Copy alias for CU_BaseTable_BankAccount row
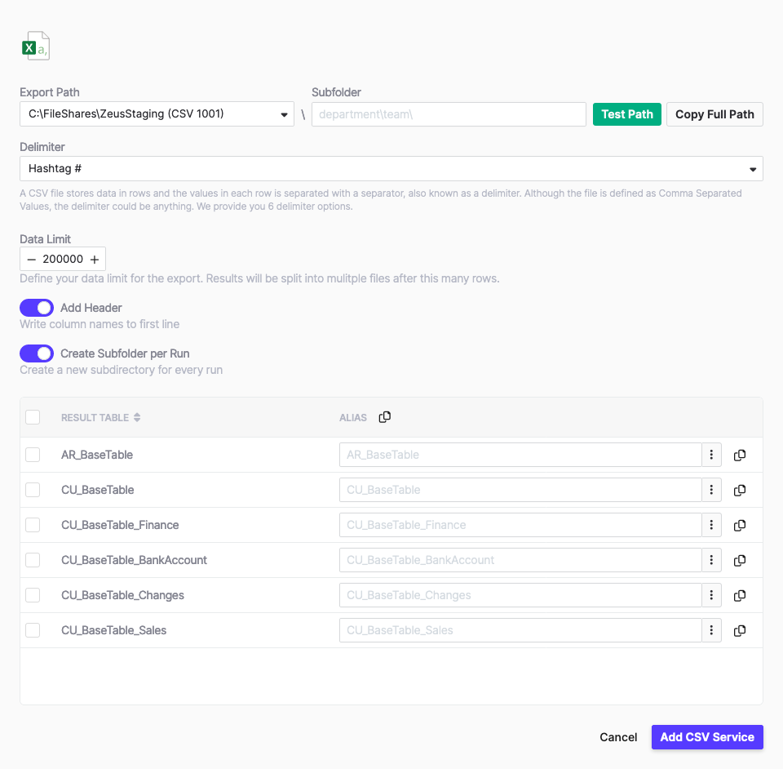The height and width of the screenshot is (769, 783). click(740, 560)
